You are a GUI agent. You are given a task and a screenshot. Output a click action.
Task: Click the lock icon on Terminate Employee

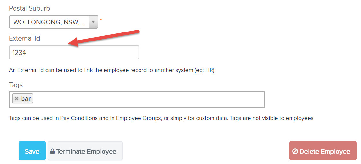point(52,151)
